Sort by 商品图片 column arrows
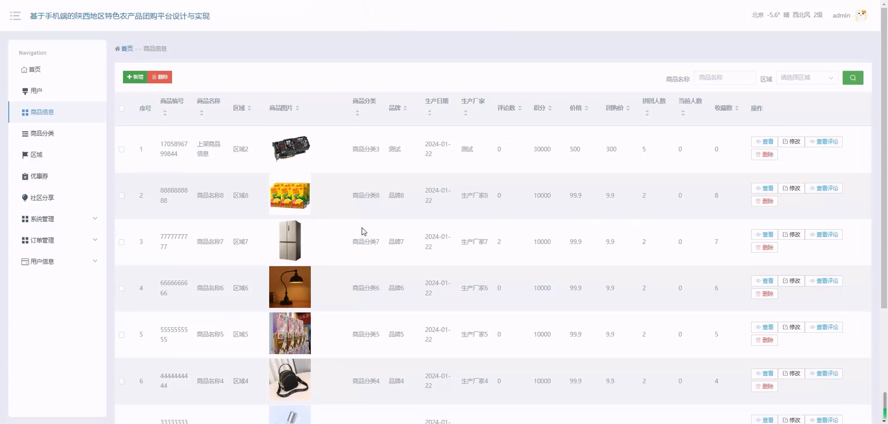 (x=298, y=108)
